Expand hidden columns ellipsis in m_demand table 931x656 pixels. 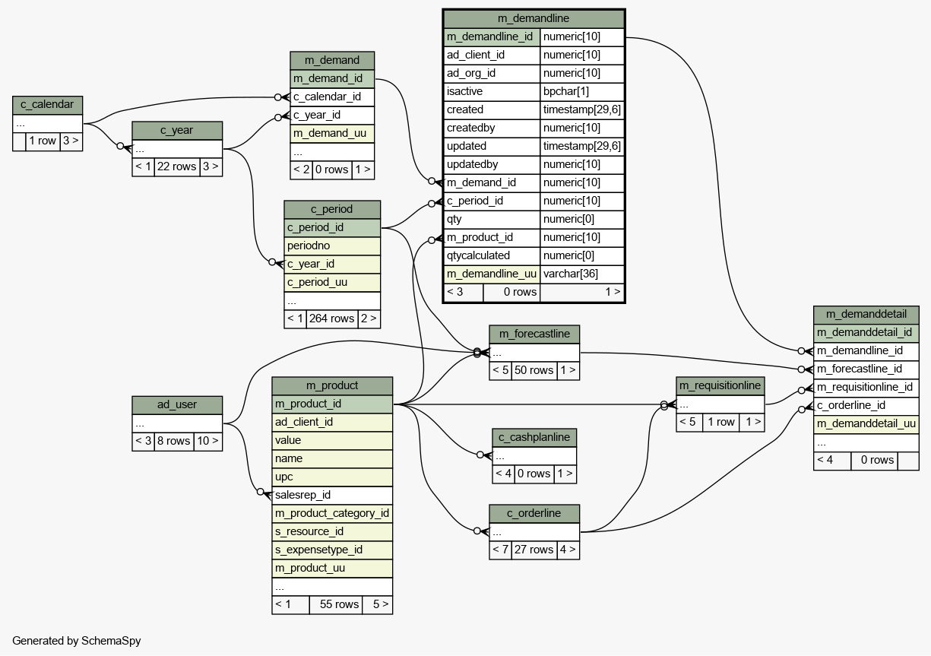pyautogui.click(x=332, y=152)
